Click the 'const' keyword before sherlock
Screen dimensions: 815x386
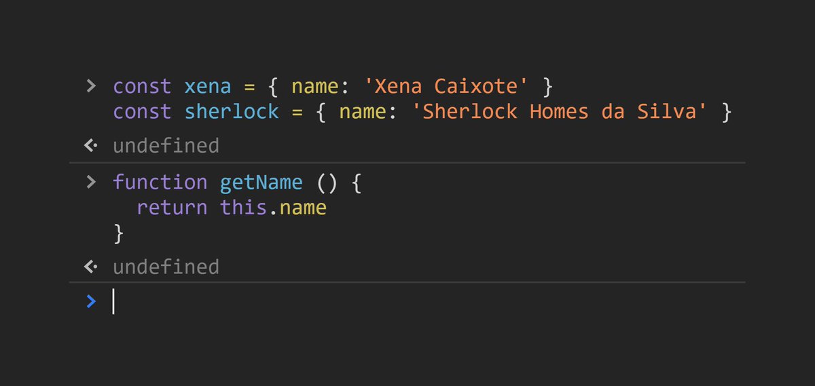point(143,111)
